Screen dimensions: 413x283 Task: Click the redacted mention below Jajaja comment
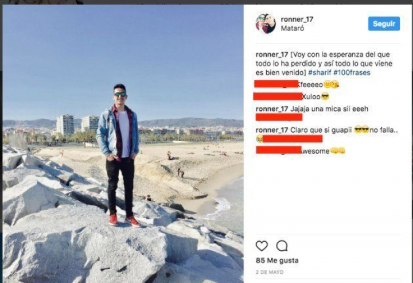[279, 117]
